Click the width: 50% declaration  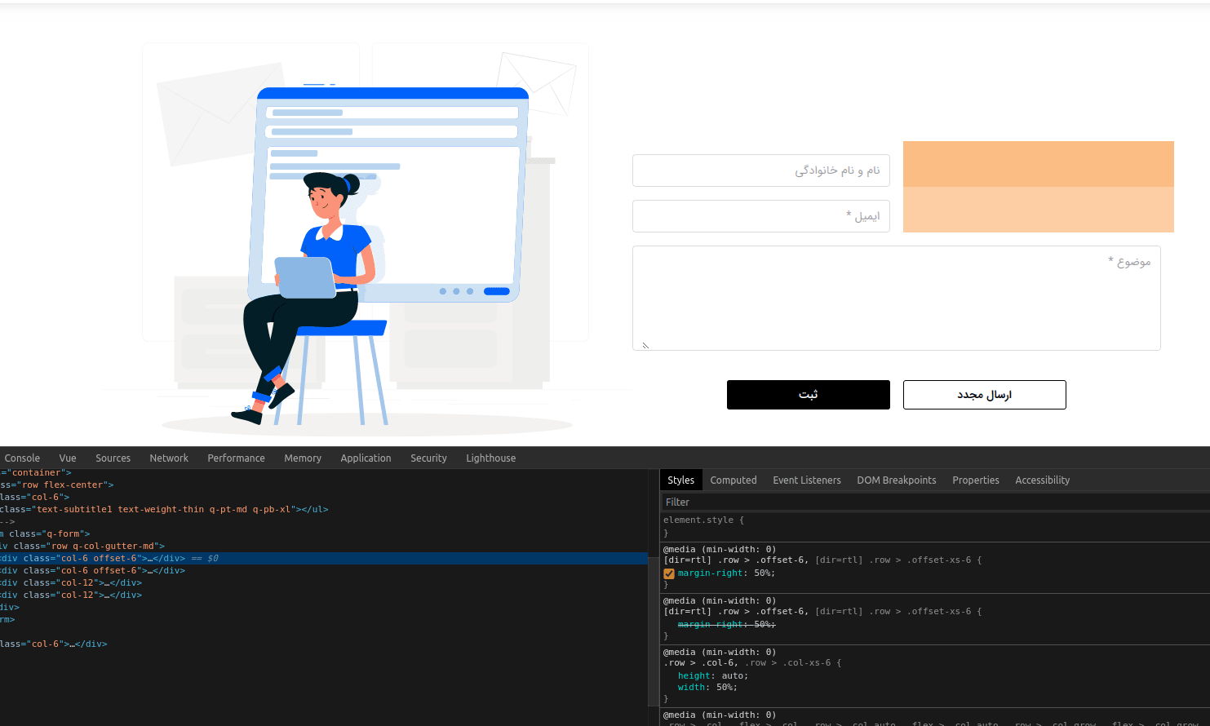click(x=707, y=687)
